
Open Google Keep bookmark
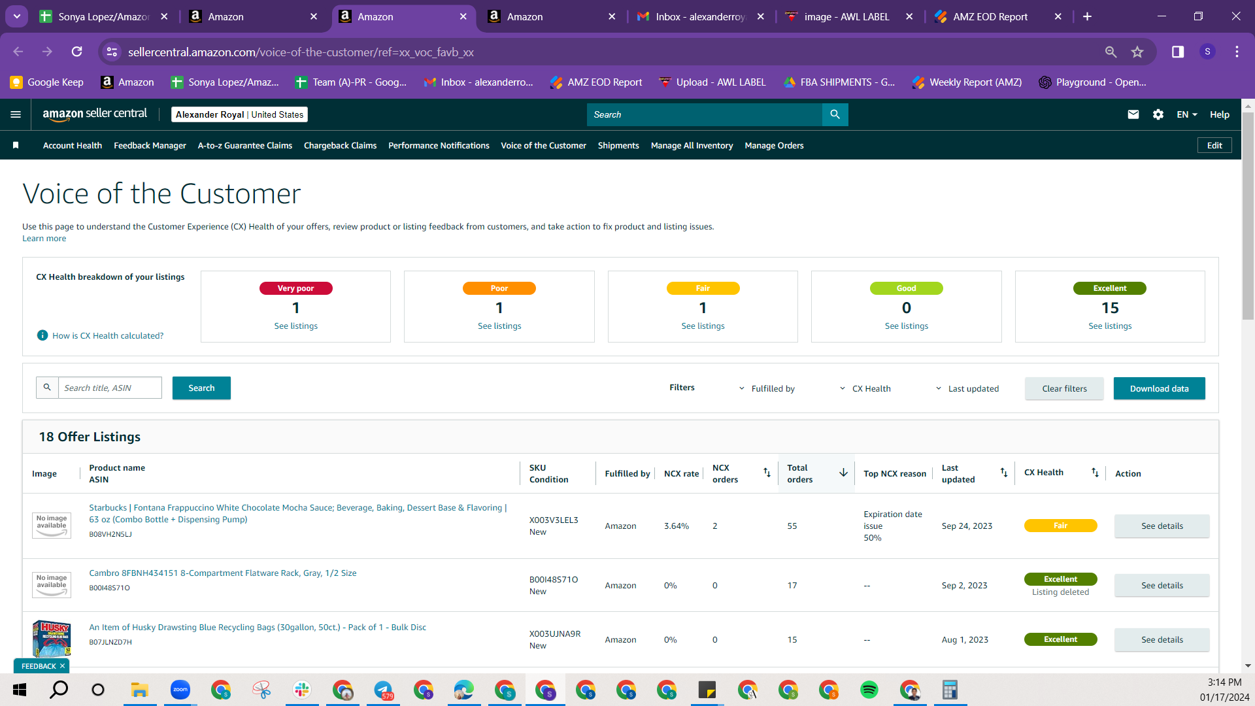tap(47, 82)
